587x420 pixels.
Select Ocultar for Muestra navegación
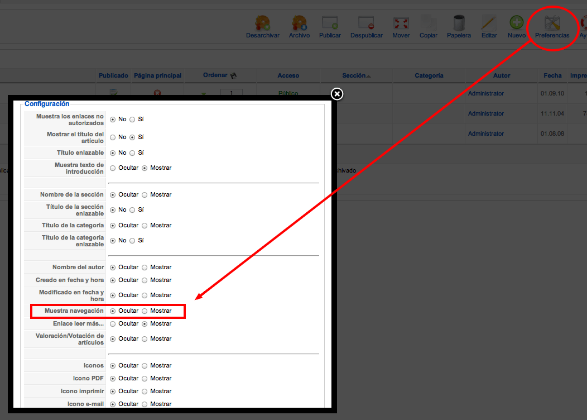pyautogui.click(x=113, y=311)
